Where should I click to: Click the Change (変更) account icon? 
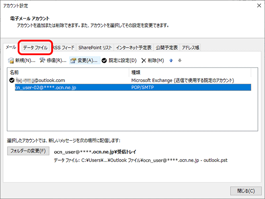pyautogui.click(x=74, y=60)
